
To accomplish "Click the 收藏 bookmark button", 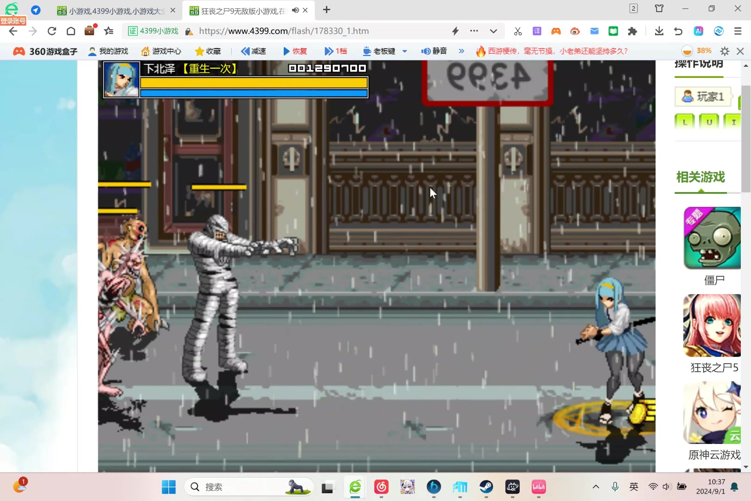I will pyautogui.click(x=208, y=51).
